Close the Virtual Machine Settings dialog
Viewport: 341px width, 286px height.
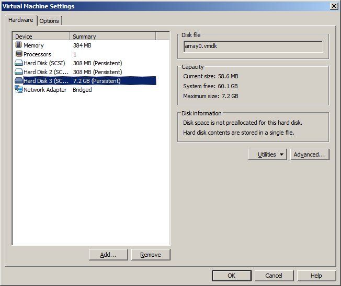tap(334, 6)
